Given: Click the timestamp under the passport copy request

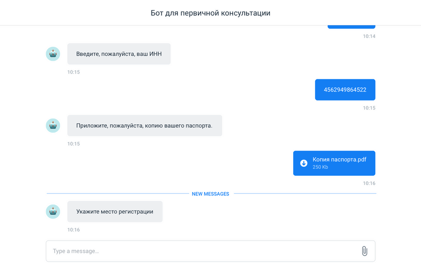Looking at the screenshot, I should click(74, 144).
